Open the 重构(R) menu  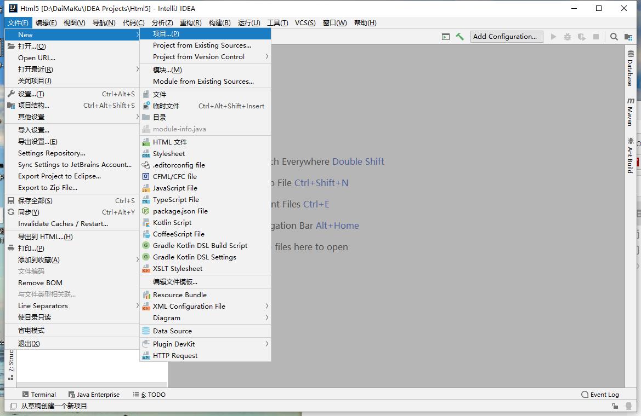190,23
